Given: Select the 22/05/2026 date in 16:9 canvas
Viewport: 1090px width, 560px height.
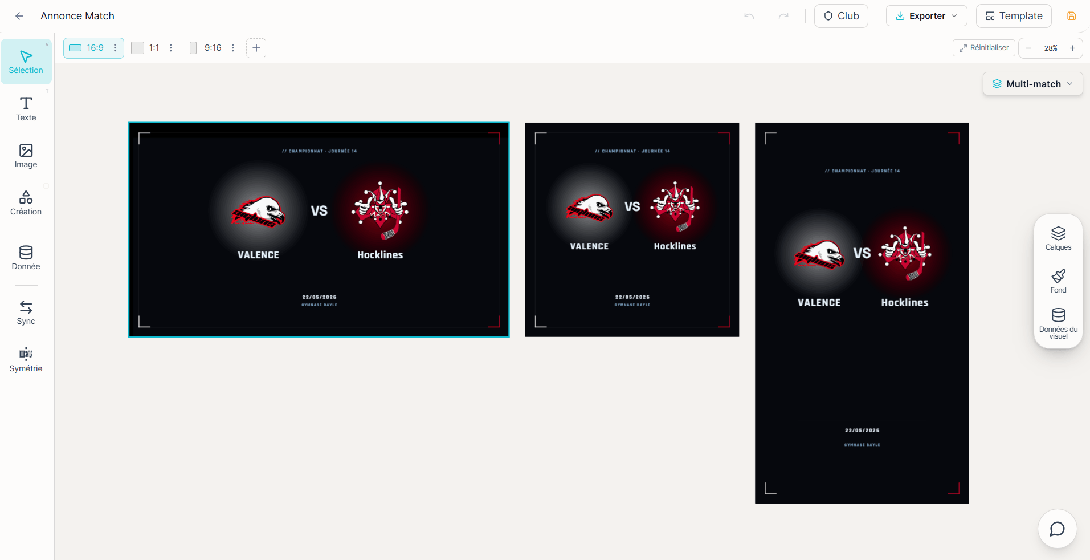Looking at the screenshot, I should point(319,297).
